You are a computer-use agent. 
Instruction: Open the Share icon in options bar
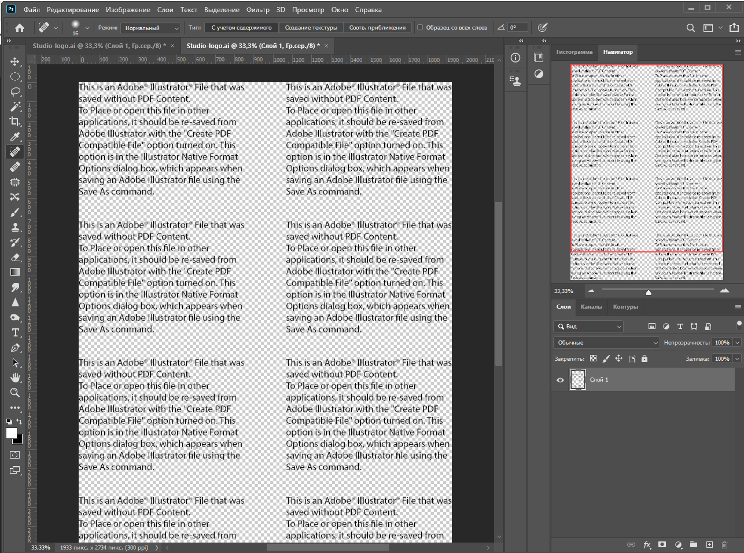point(734,27)
